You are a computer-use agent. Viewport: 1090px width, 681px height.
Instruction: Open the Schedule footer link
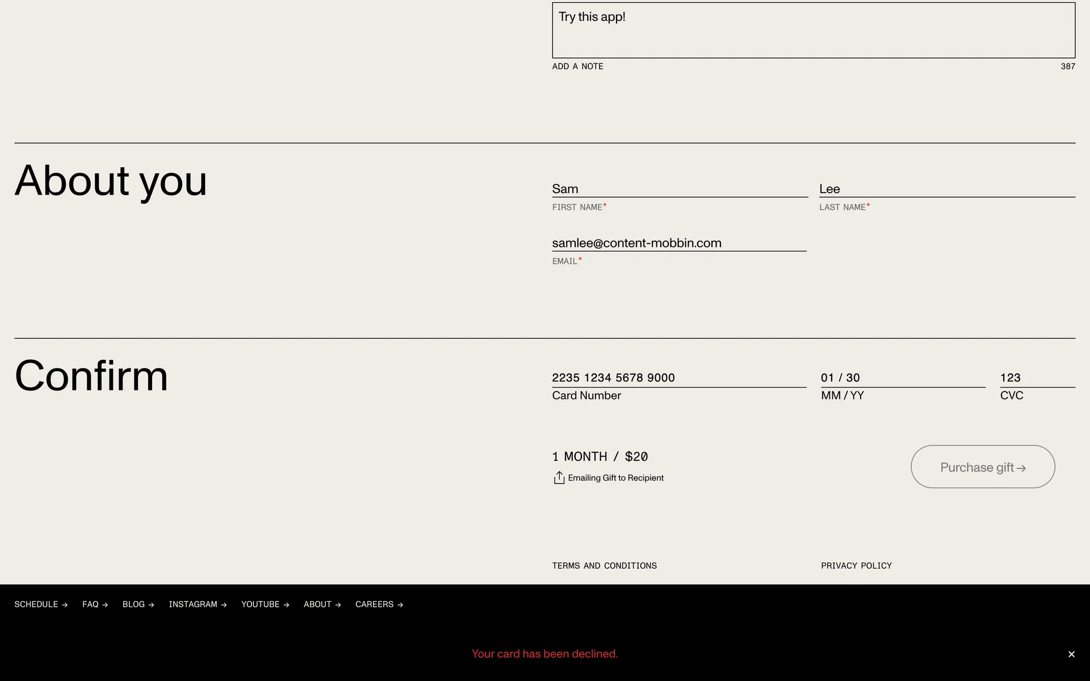41,604
